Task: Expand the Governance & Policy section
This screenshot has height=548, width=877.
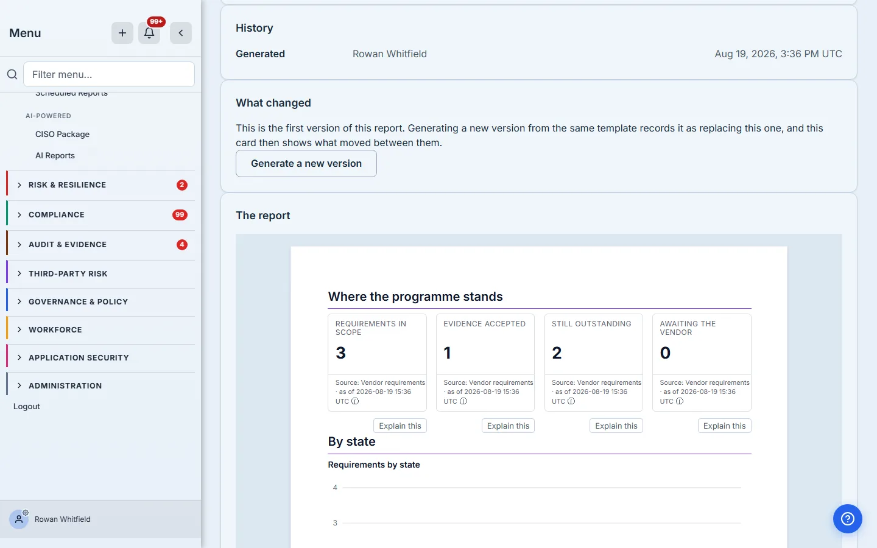Action: [100, 302]
